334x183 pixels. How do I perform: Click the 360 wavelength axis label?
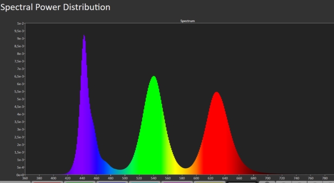click(25, 178)
